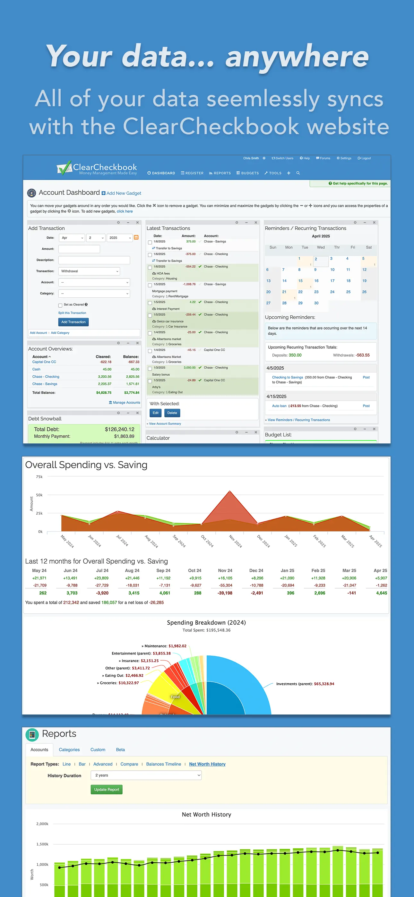
Task: Open the Transaction type dropdown showing Withdrawal
Action: point(89,271)
